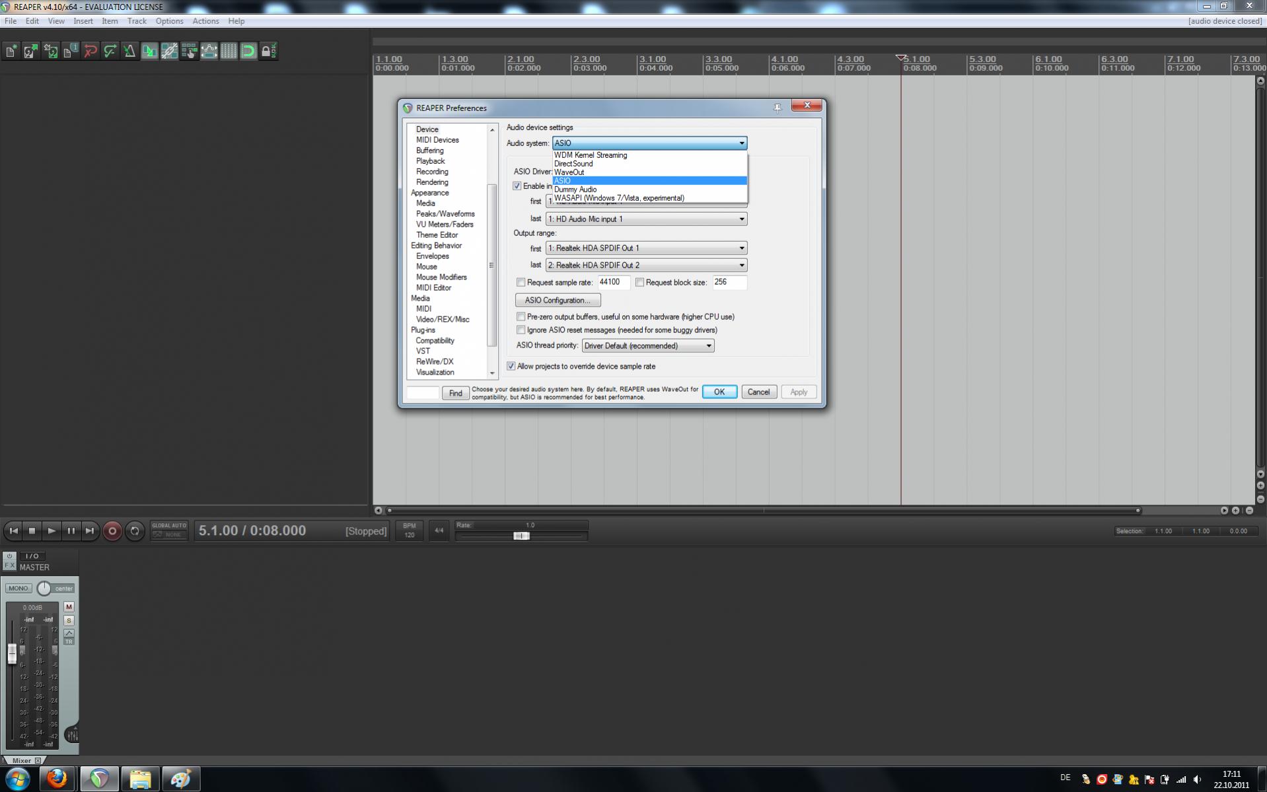Click the Save Project toolbar icon
Screen dimensions: 1267x792
pyautogui.click(x=51, y=51)
